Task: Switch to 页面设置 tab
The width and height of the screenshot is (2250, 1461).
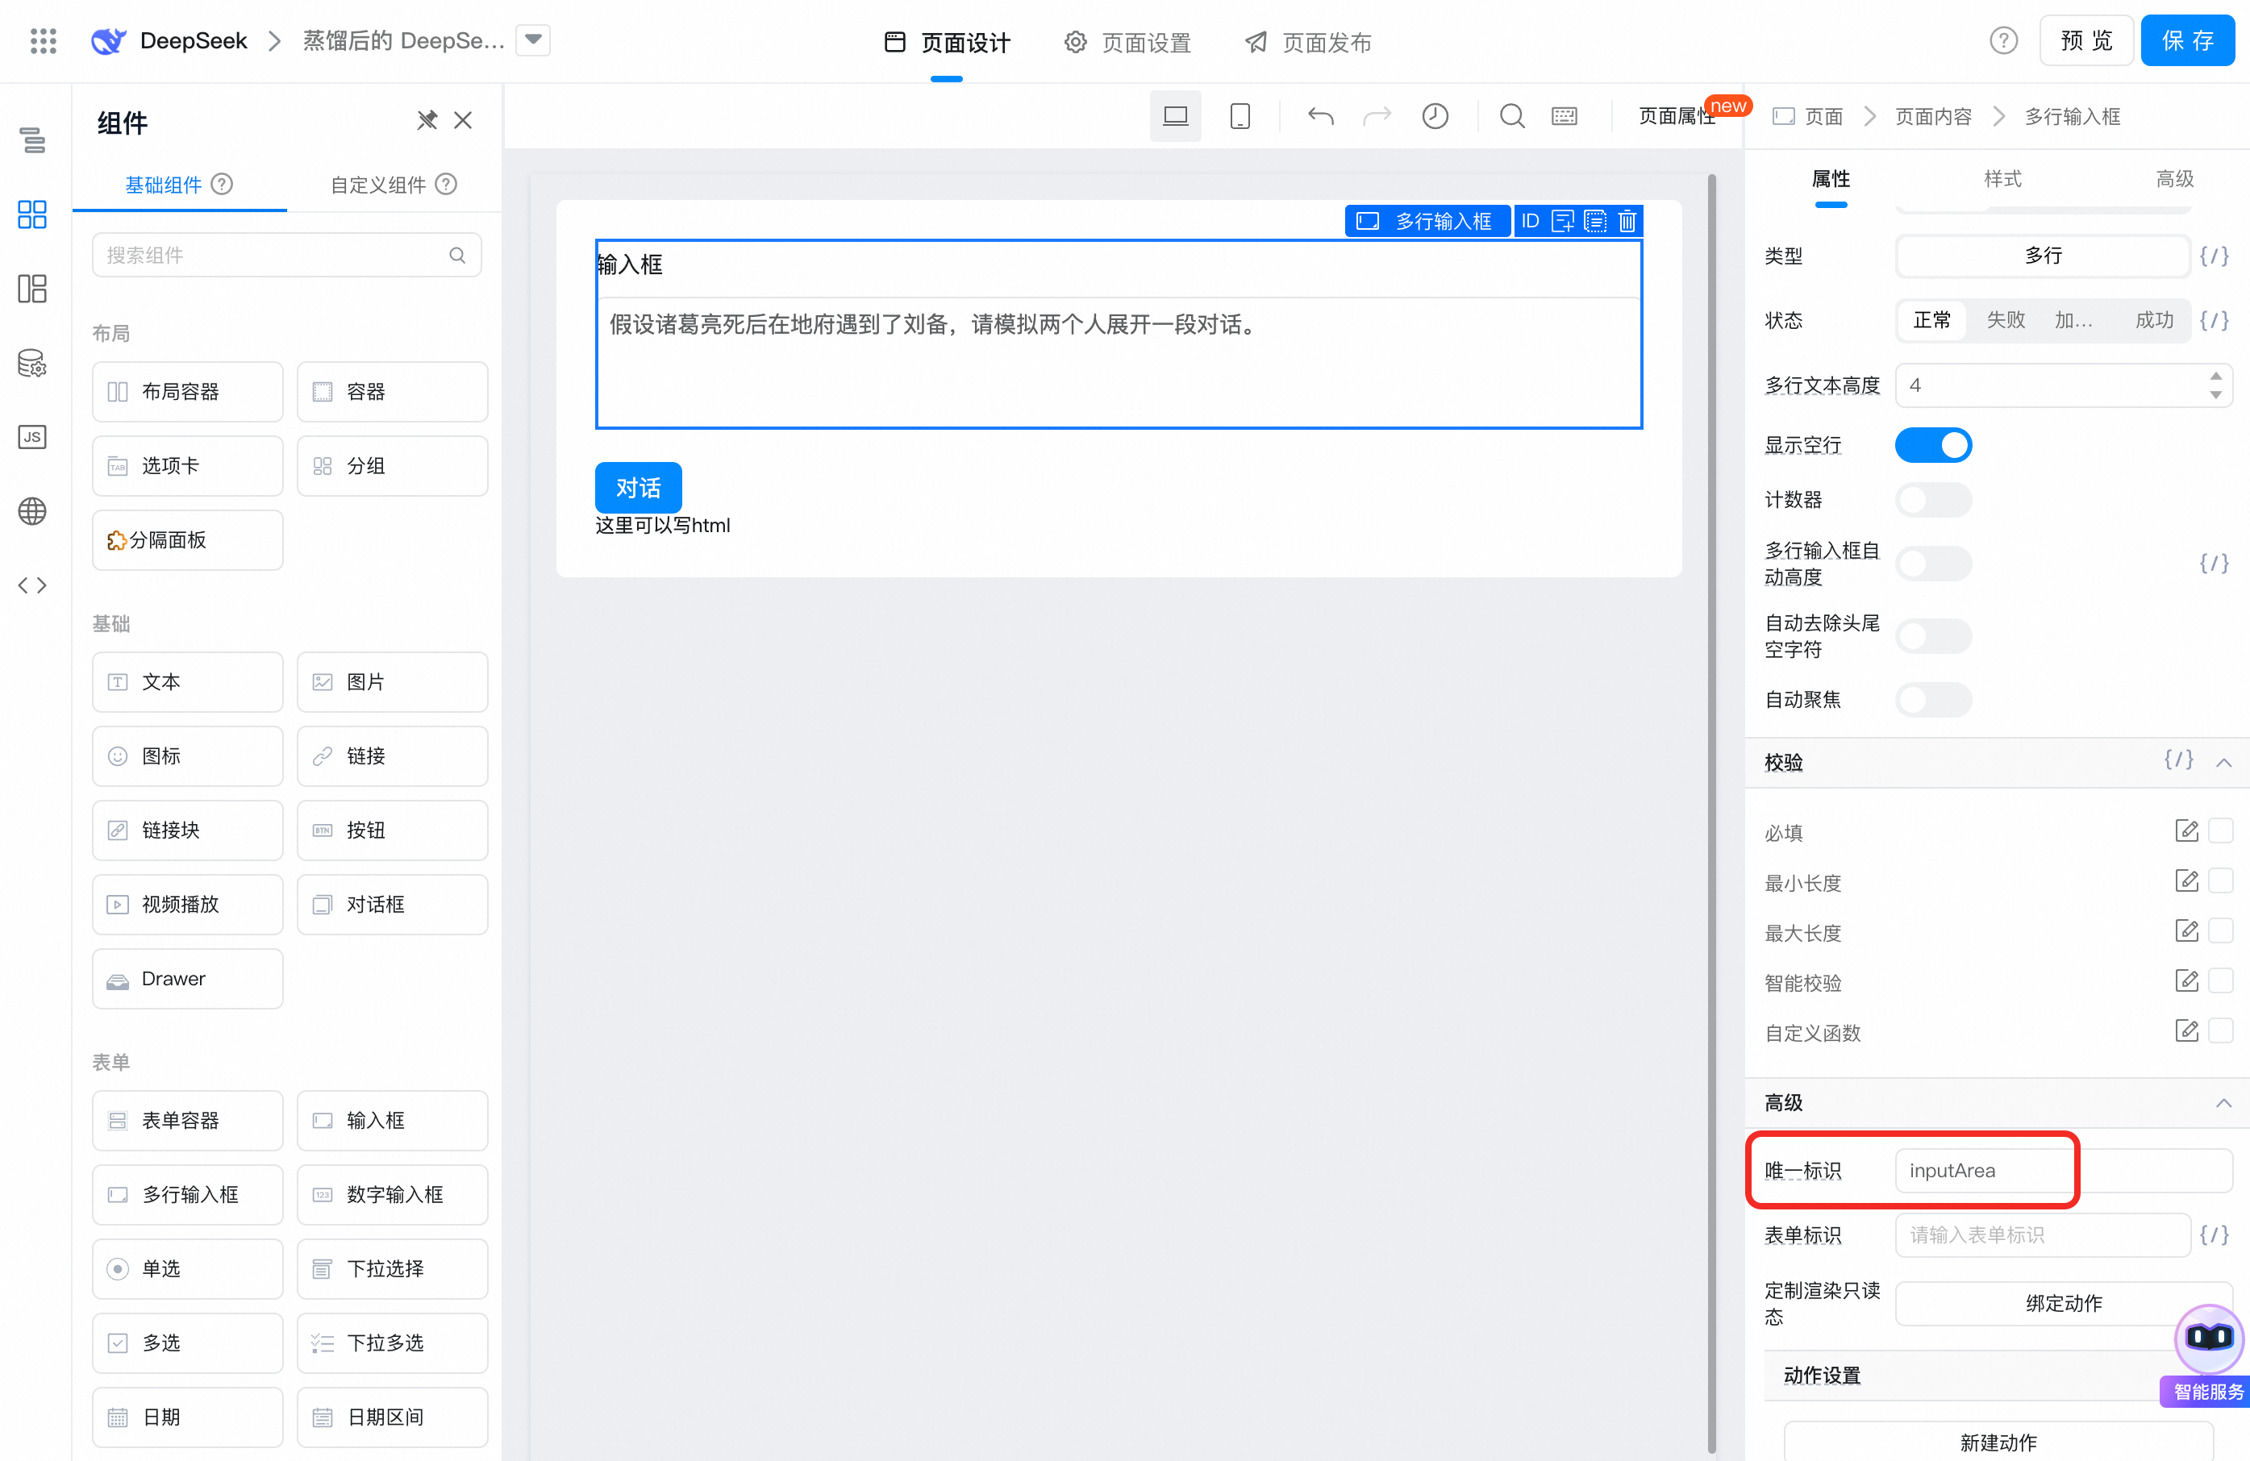Action: pyautogui.click(x=1127, y=42)
